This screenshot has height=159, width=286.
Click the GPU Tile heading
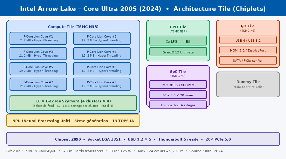pos(178,27)
